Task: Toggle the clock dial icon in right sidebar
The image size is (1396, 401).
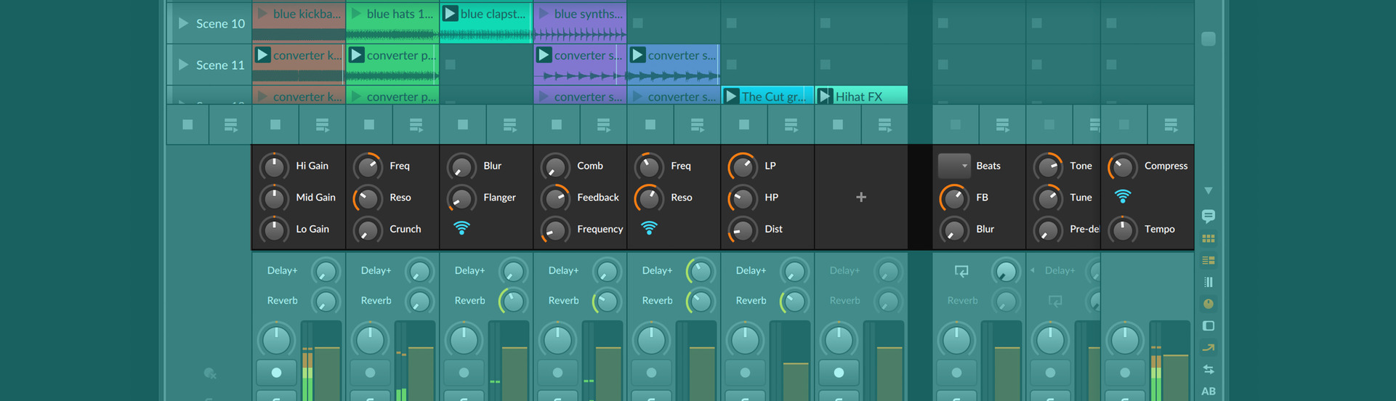Action: tap(1209, 304)
